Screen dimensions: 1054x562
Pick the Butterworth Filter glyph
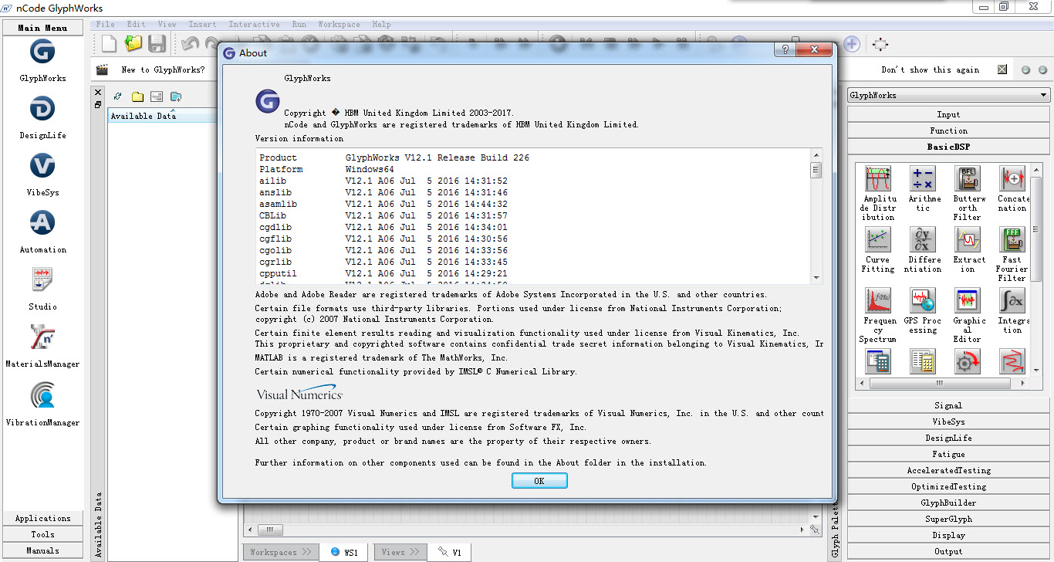[968, 178]
